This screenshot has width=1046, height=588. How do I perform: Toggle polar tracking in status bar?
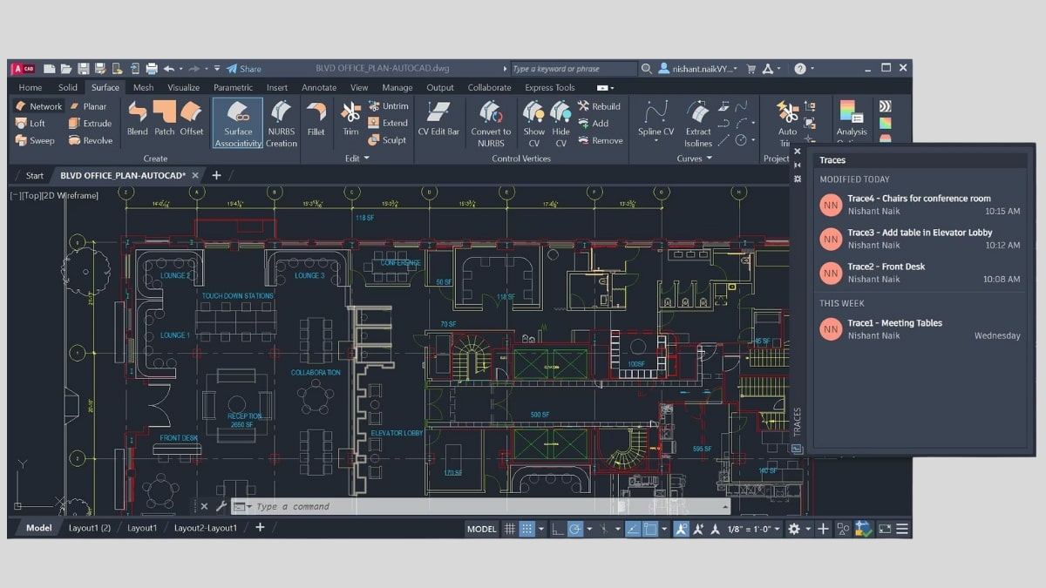575,529
